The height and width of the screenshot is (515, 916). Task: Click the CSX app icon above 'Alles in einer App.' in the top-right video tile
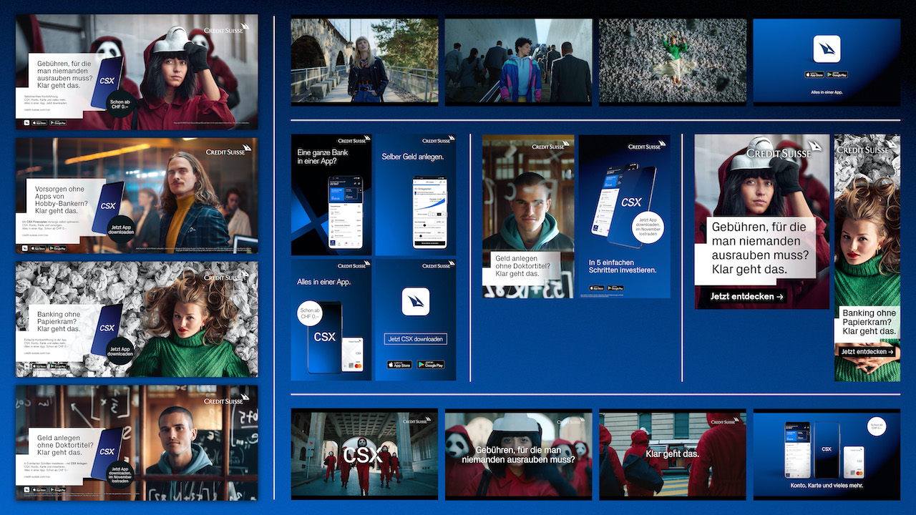pyautogui.click(x=827, y=49)
